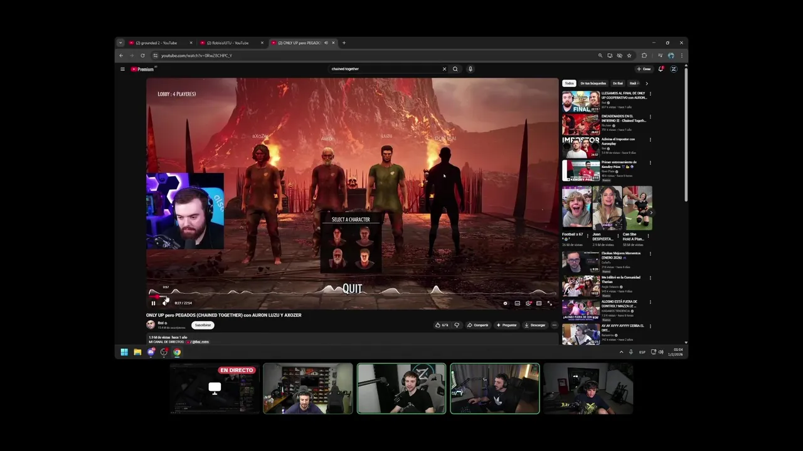
Task: Click the Crear create button
Action: pyautogui.click(x=644, y=69)
